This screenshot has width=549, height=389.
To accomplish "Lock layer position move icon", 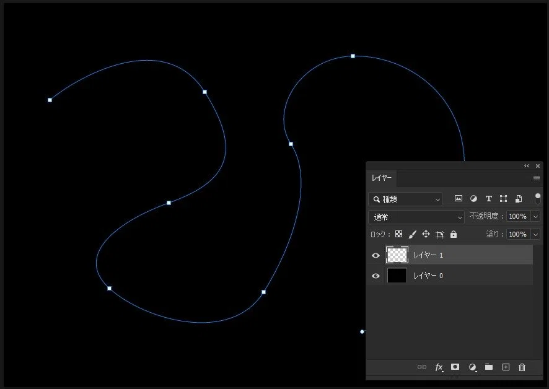I will point(426,234).
